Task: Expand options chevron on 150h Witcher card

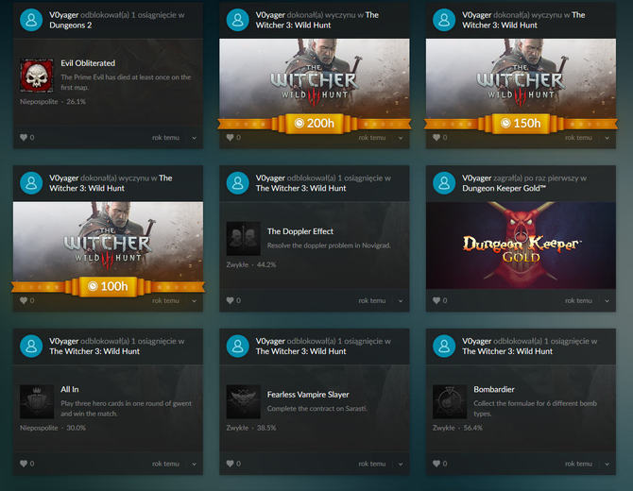Action: 607,138
